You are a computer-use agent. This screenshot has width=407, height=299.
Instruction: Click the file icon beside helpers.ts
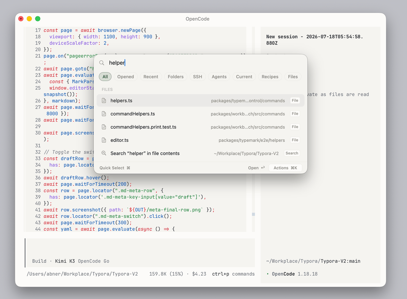[104, 100]
